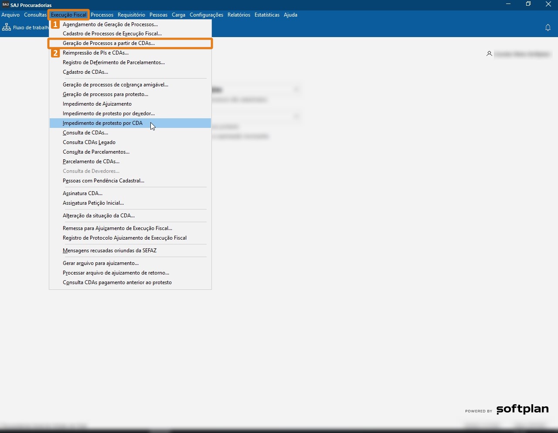Choose Impedimento de protesto por CDA
Viewport: 558px width, 433px height.
[102, 123]
